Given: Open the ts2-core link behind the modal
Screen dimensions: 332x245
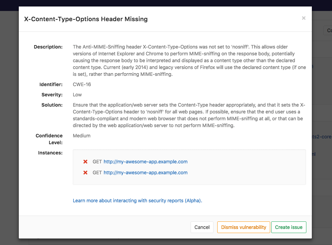Looking at the screenshot, I should coord(322,136).
